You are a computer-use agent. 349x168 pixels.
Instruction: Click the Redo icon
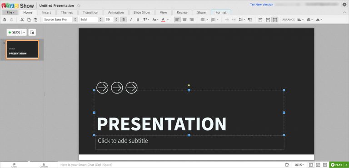(11, 20)
